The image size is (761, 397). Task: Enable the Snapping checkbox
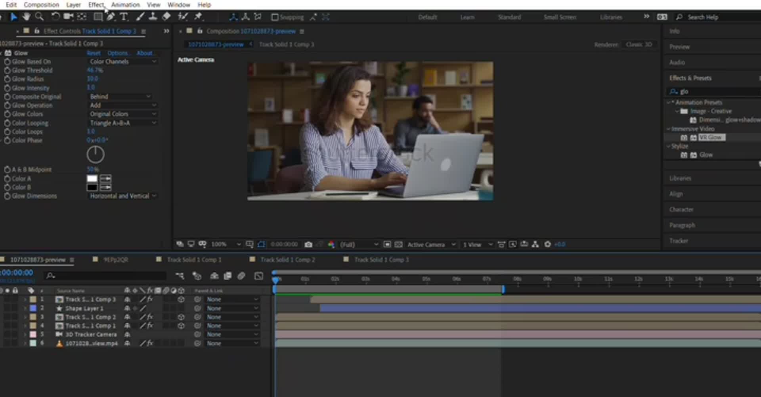tap(275, 17)
